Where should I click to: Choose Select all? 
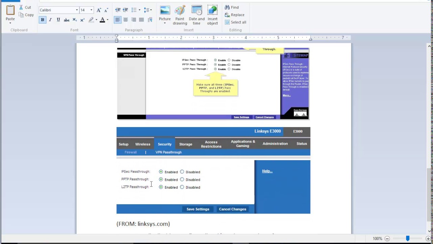[235, 22]
